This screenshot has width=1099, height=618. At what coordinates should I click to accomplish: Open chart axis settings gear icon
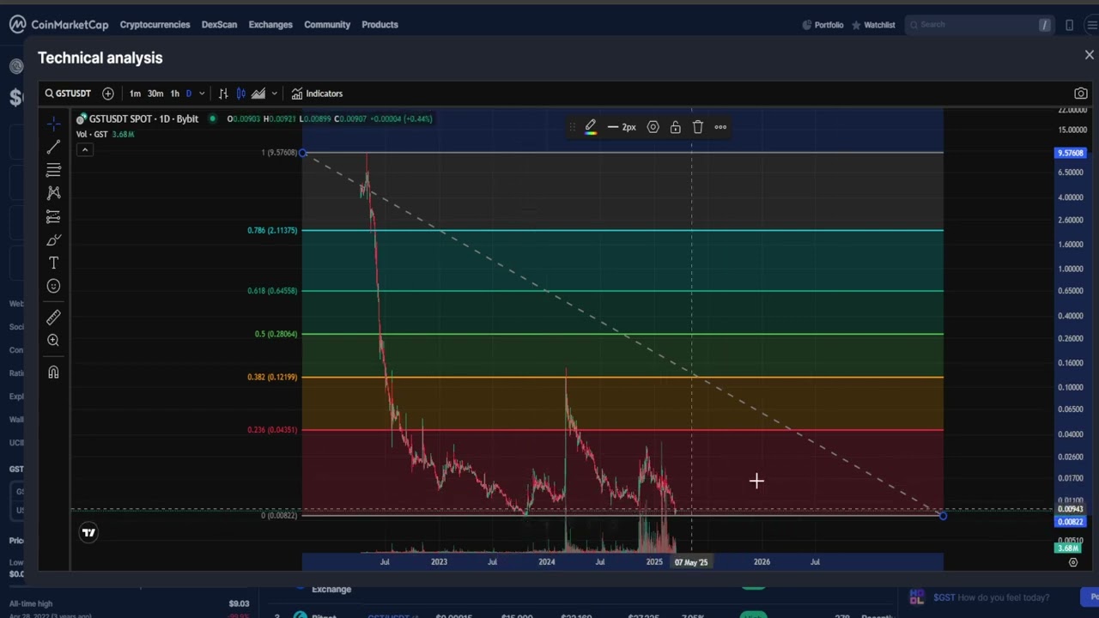pyautogui.click(x=1073, y=562)
